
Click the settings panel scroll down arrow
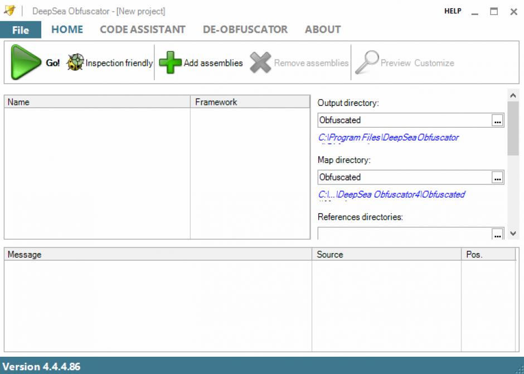point(513,234)
